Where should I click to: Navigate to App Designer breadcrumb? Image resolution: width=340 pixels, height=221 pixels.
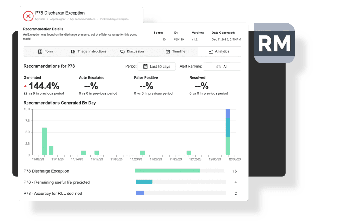57,19
